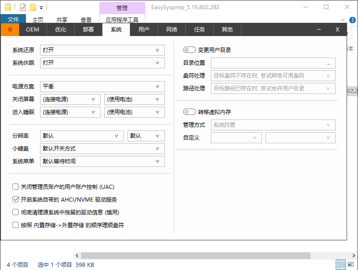Uncheck 开启系统自带的 AHCI/NVME 驱动服务

16,199
